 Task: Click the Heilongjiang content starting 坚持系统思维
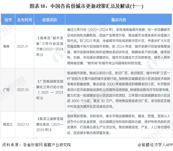119,124
